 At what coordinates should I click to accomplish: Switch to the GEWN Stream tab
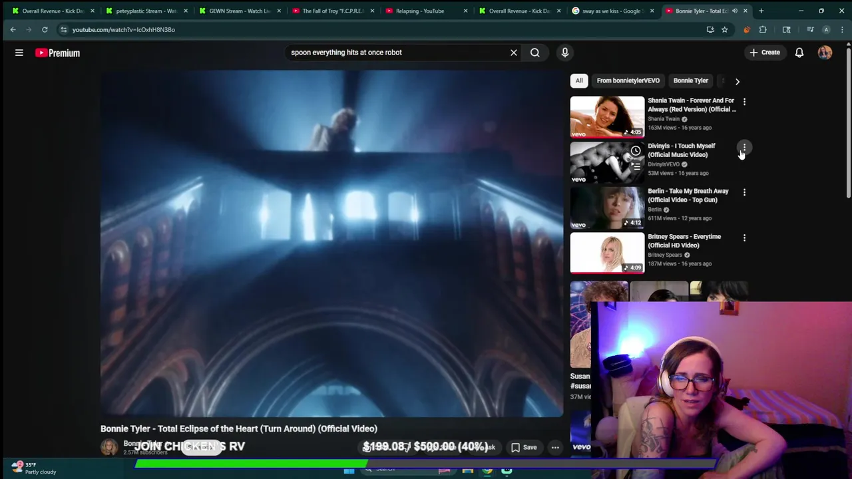pyautogui.click(x=240, y=11)
